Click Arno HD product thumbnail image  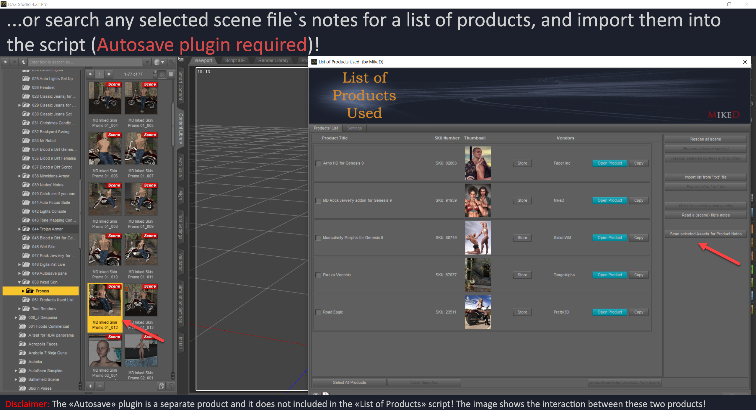478,163
